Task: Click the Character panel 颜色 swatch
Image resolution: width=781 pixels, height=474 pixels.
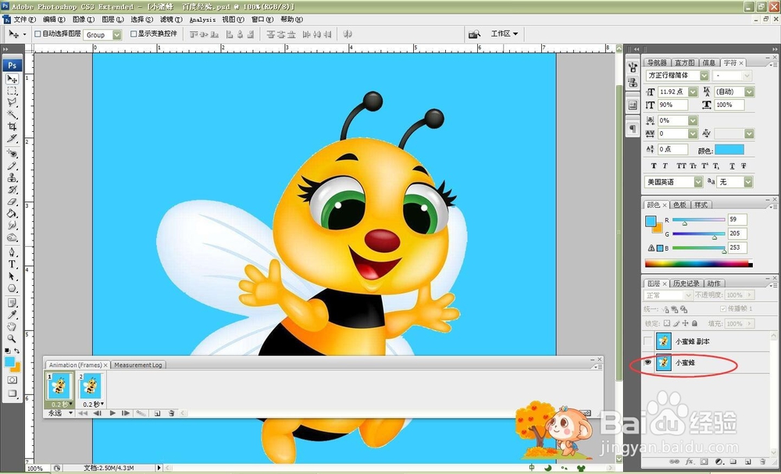Action: pyautogui.click(x=729, y=150)
